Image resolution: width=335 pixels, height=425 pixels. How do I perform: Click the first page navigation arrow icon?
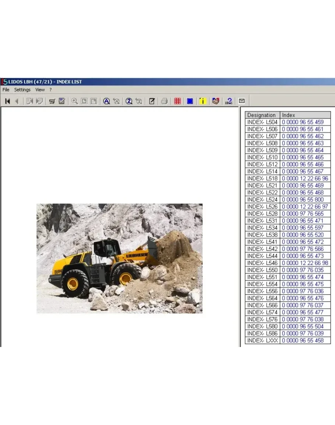pos(7,101)
